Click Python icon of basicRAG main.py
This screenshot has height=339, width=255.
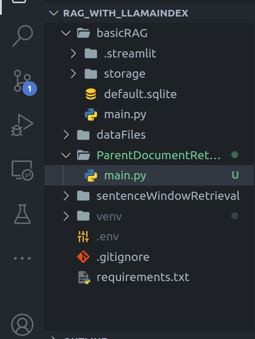click(91, 114)
